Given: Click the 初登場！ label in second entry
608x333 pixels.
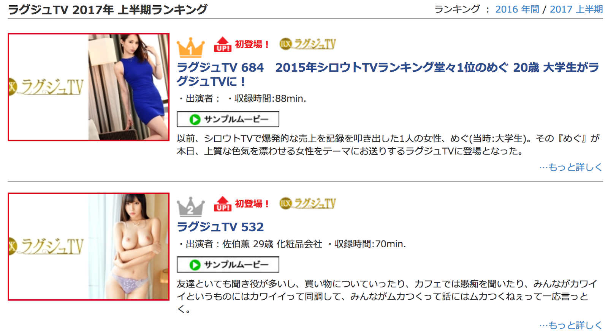Looking at the screenshot, I should 252,204.
